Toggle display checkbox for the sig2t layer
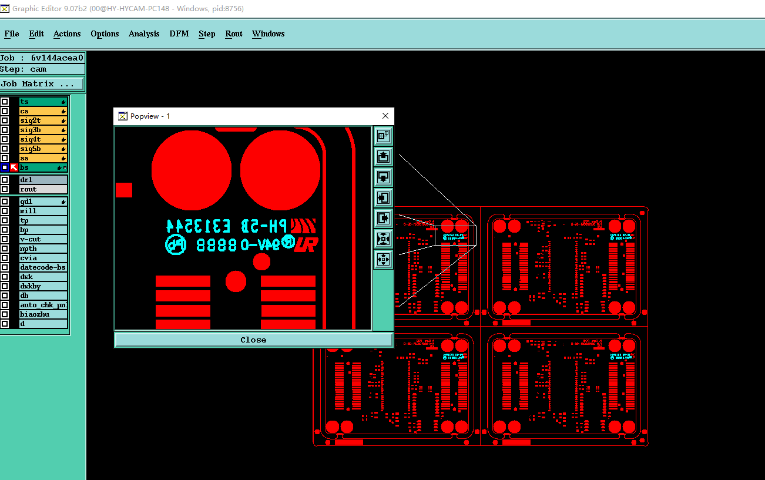This screenshot has width=765, height=480. [x=5, y=120]
